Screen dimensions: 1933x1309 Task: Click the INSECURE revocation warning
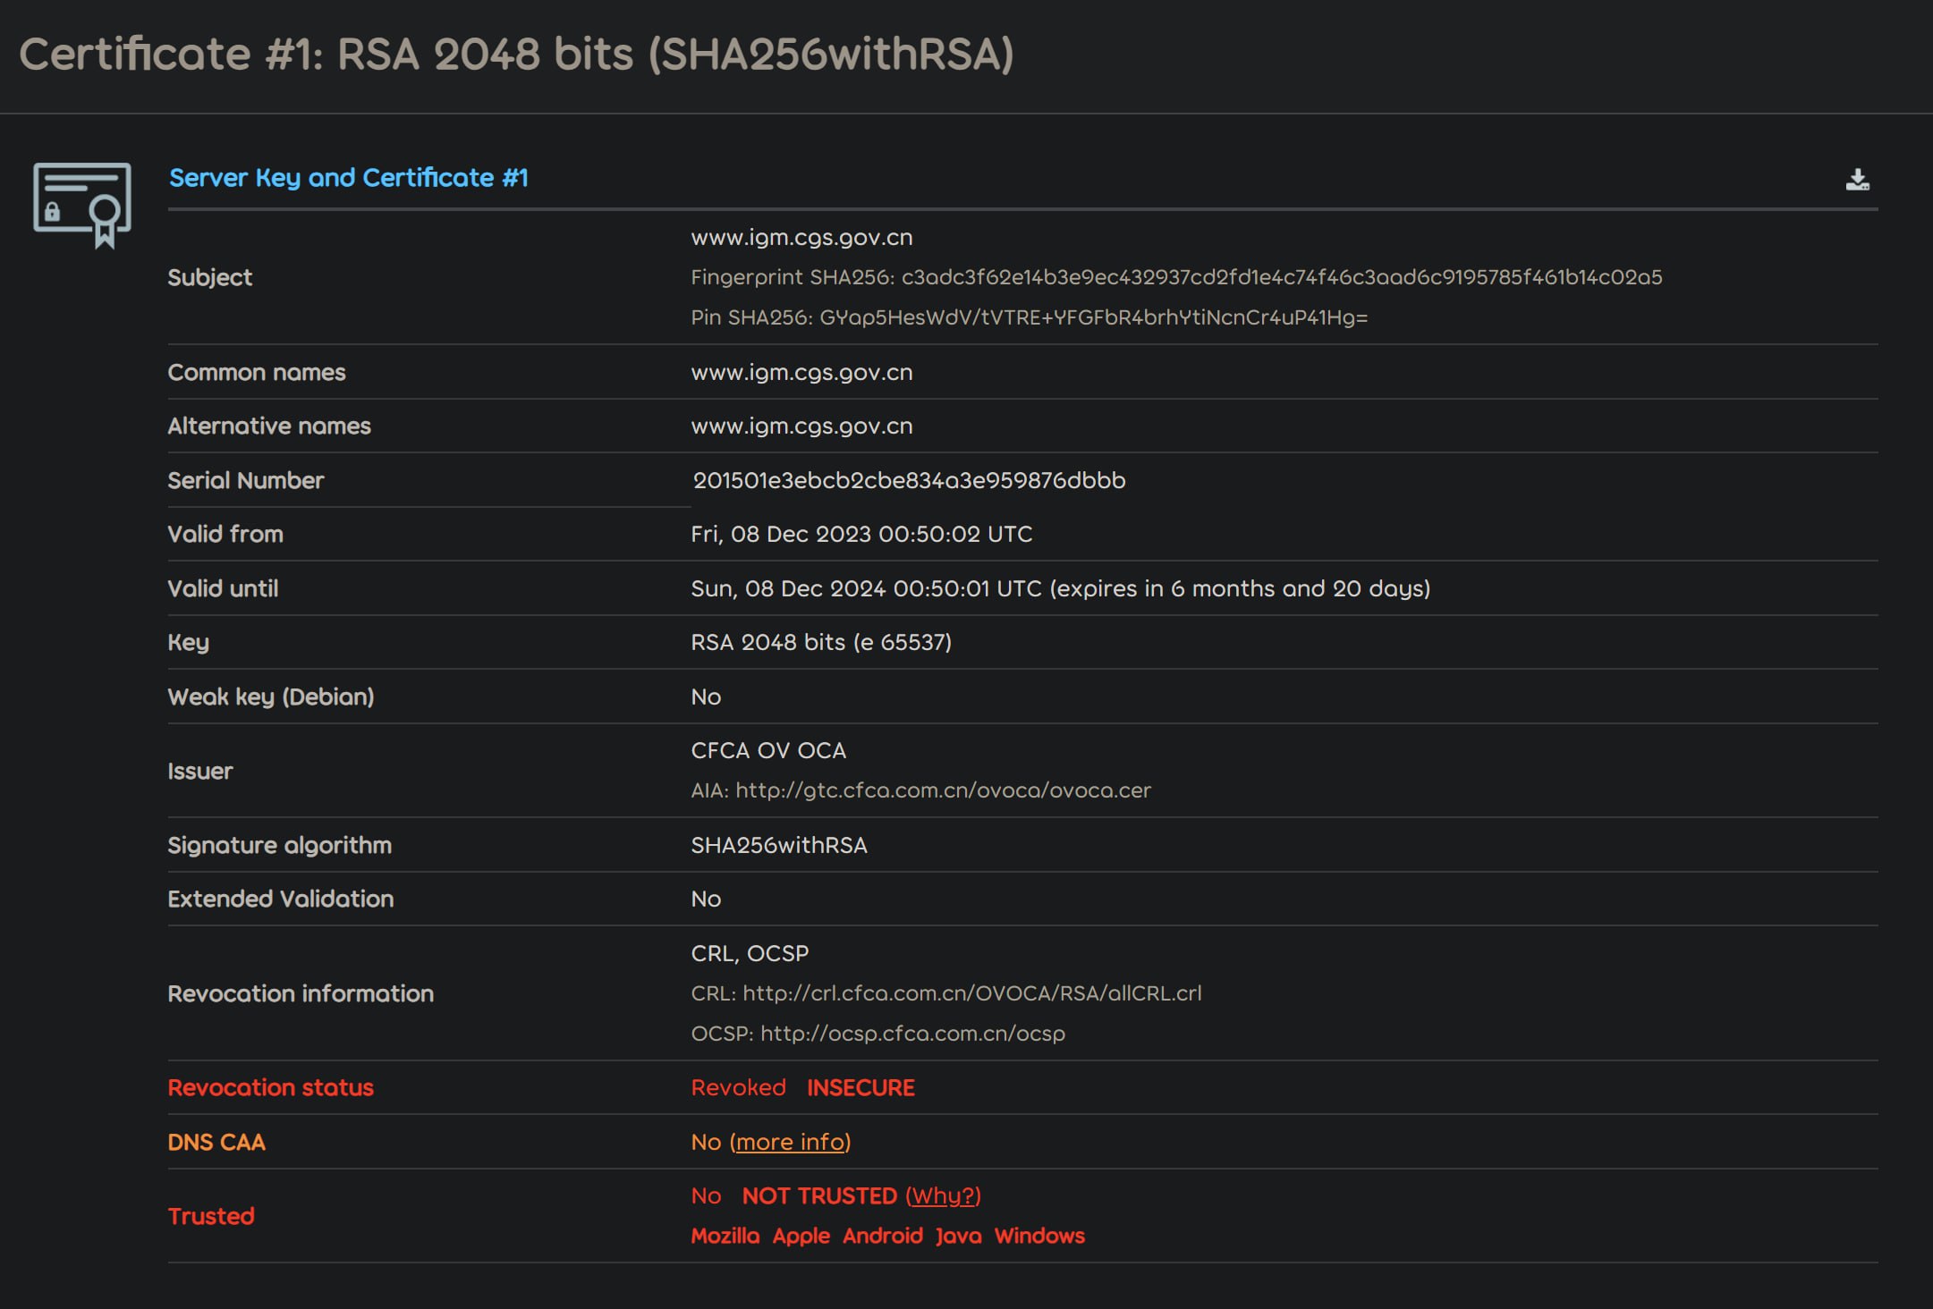861,1088
